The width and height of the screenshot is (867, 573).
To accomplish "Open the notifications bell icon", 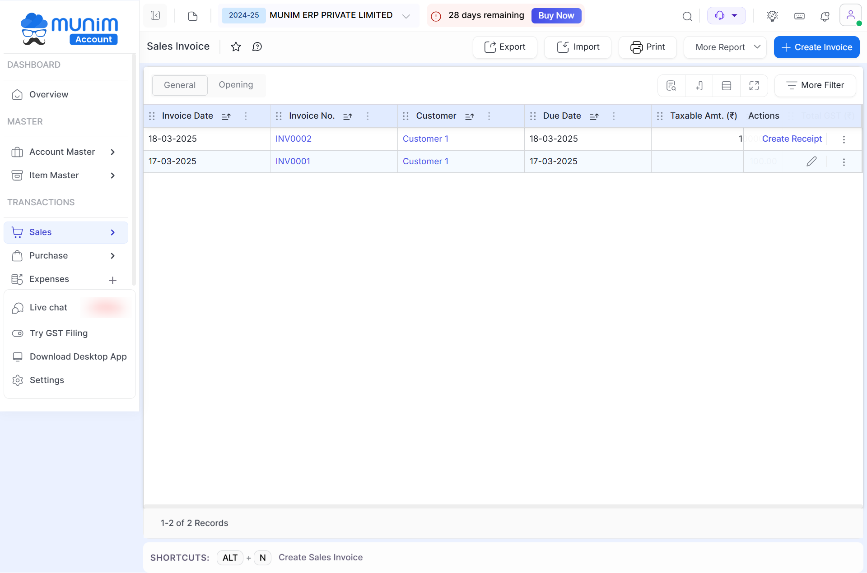I will [825, 16].
